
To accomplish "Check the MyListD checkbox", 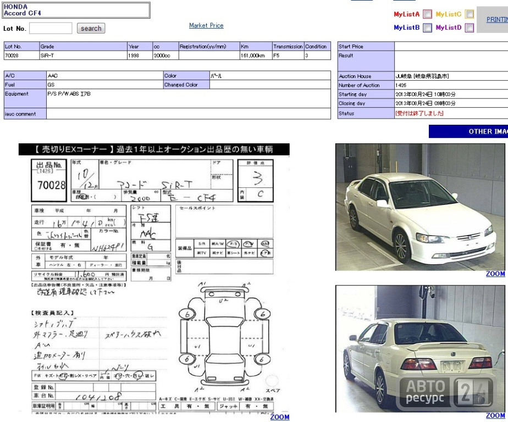I will point(470,27).
